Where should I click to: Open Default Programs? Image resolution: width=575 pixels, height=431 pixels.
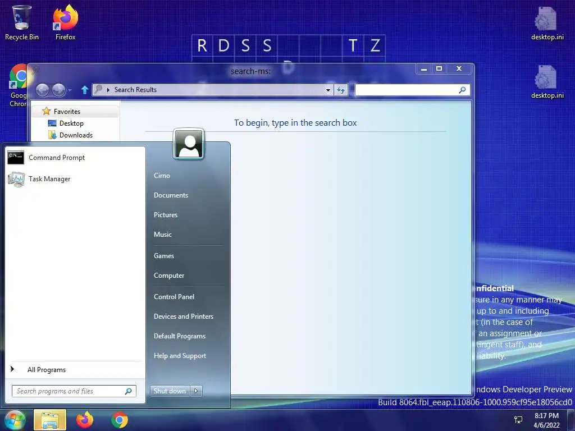(179, 336)
